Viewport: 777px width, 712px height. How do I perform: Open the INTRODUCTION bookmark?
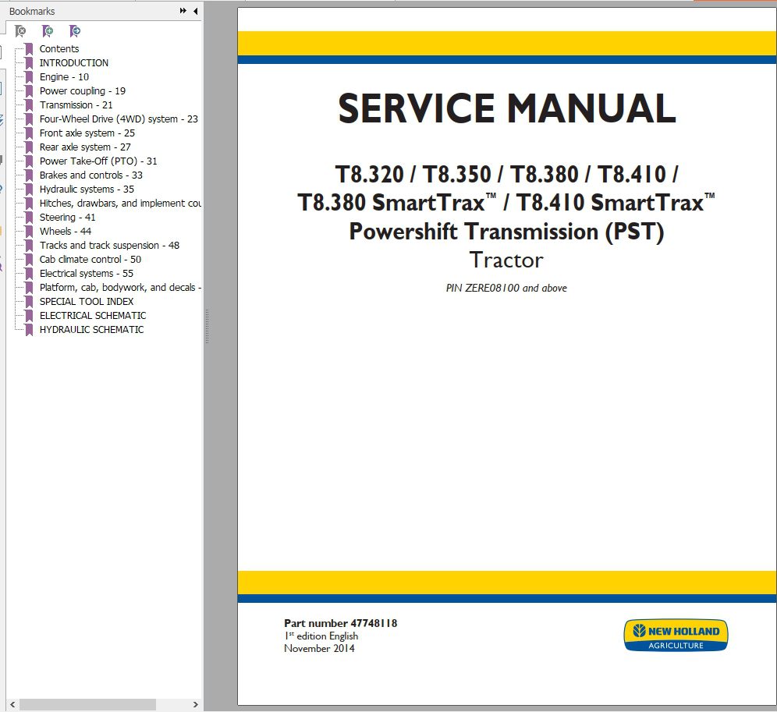tap(74, 63)
